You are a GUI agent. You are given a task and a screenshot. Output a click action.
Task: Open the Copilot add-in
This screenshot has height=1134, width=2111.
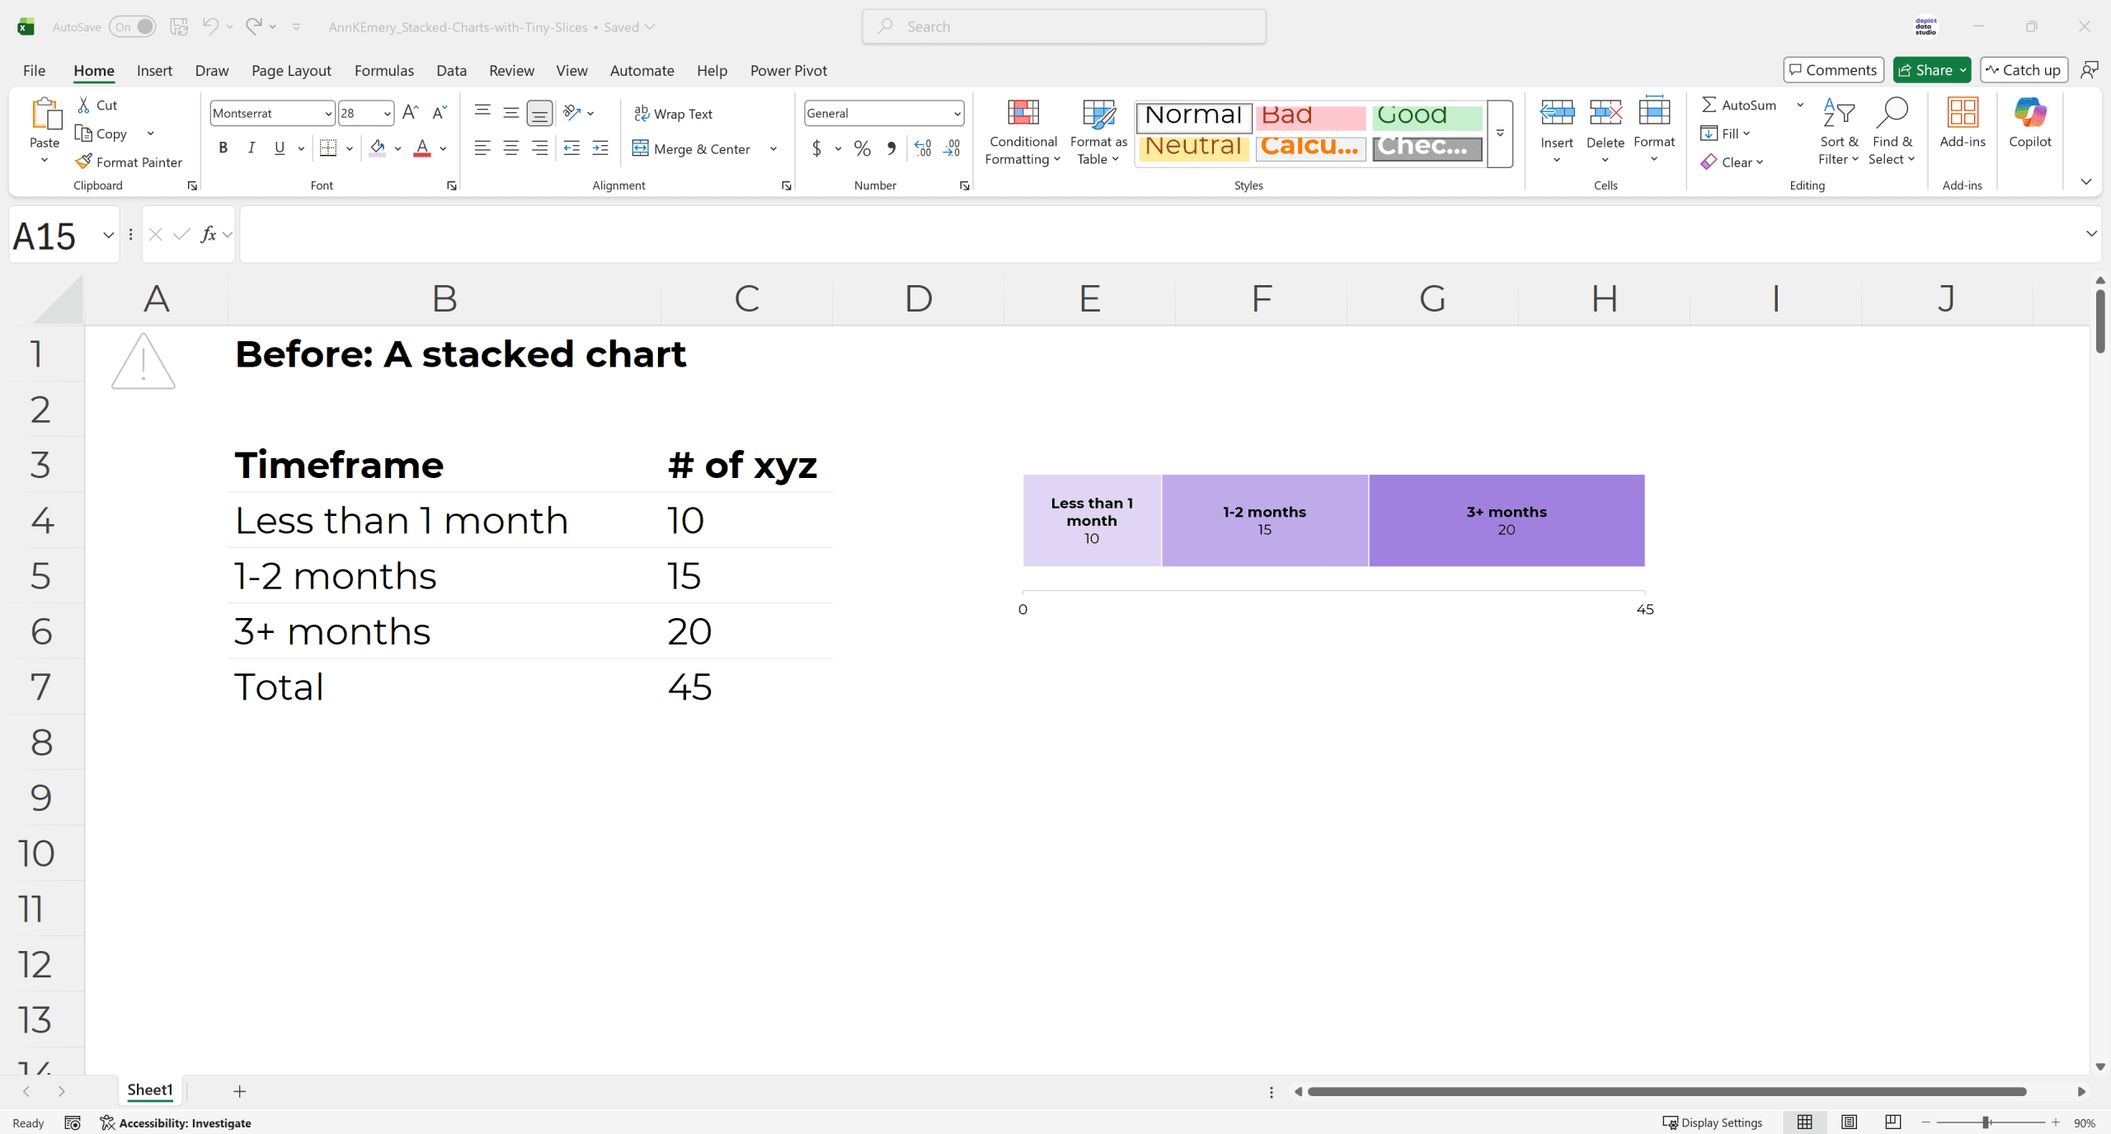[x=2029, y=114]
